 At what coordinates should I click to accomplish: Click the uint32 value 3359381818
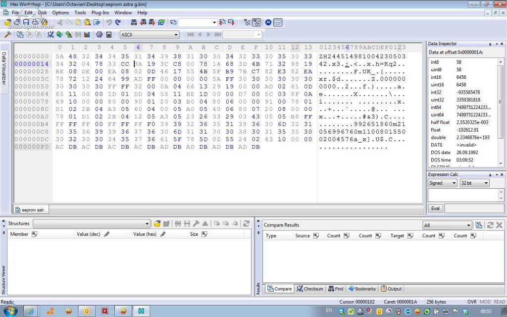(468, 100)
